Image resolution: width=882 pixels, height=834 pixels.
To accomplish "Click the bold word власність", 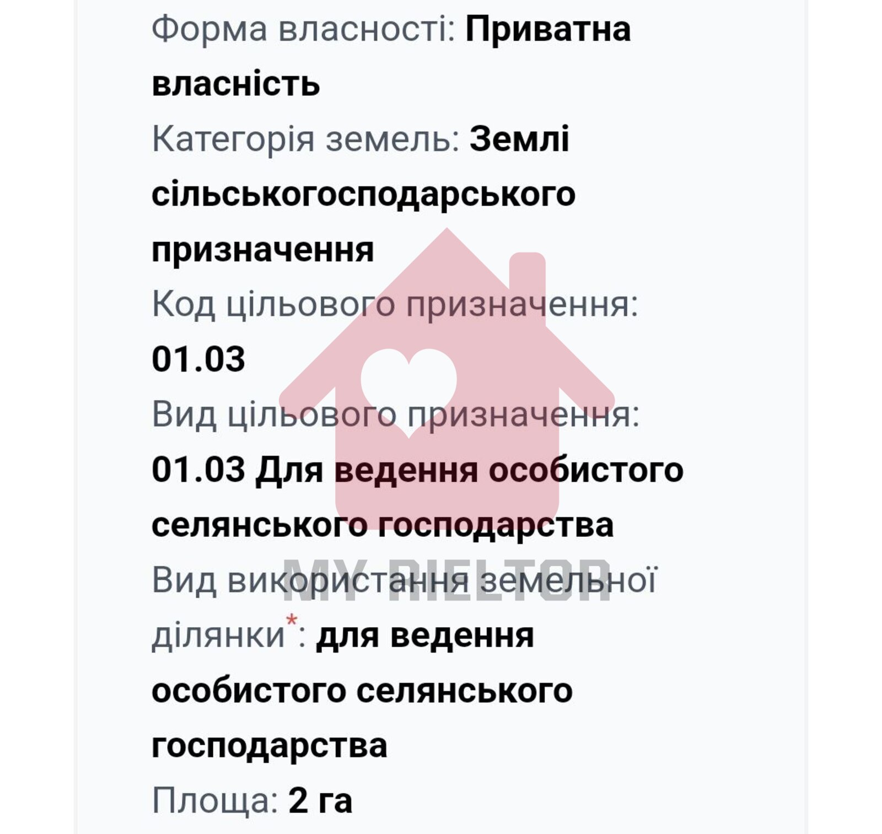I will tap(236, 84).
